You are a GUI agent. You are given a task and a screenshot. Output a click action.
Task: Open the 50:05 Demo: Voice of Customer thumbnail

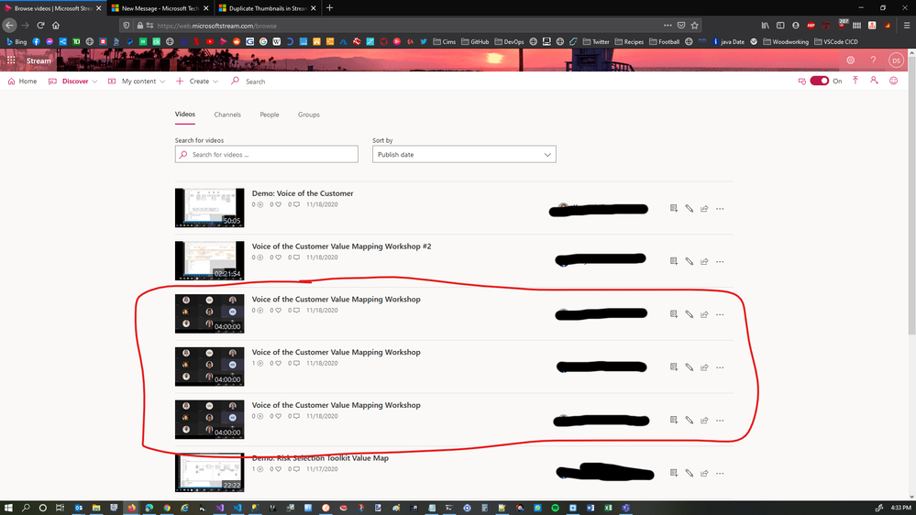209,207
